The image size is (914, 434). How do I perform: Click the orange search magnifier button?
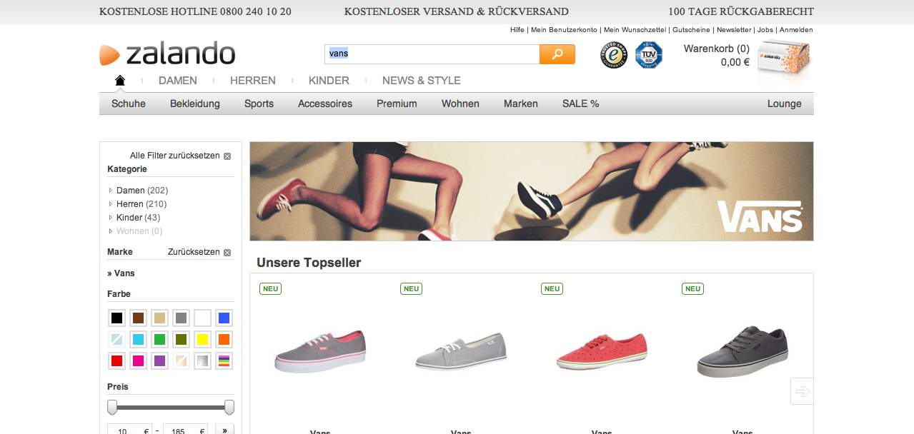[x=557, y=54]
